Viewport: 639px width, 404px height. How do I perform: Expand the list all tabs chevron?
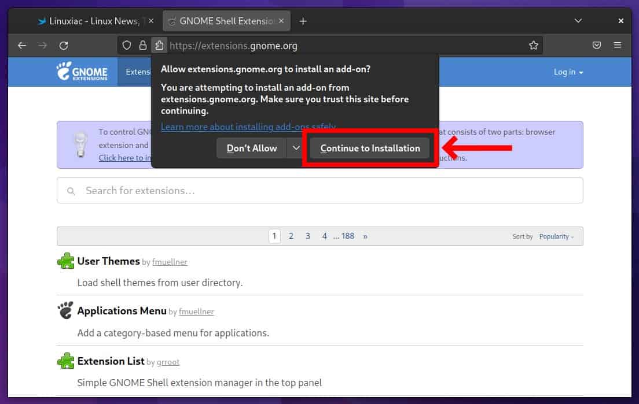click(578, 21)
